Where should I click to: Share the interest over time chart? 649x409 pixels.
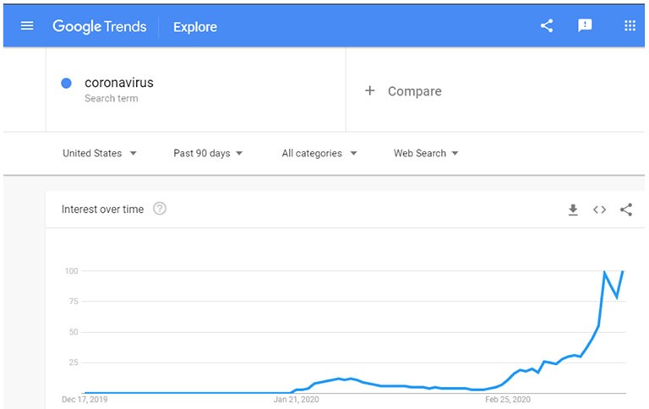(x=626, y=210)
